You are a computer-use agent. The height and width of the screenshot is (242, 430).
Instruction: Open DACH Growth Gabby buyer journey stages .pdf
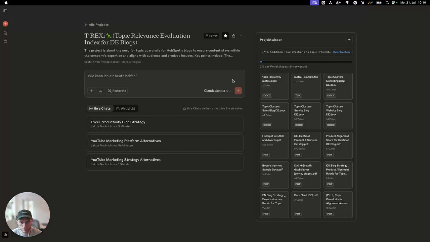click(x=306, y=175)
